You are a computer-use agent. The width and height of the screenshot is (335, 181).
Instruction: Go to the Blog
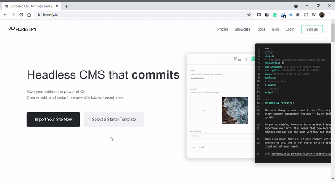[276, 29]
